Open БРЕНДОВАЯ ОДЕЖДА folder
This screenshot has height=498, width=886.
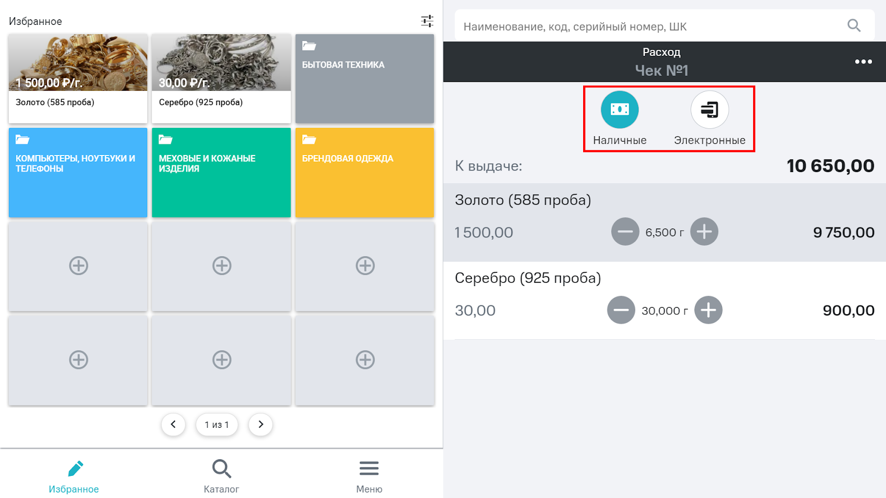point(365,173)
